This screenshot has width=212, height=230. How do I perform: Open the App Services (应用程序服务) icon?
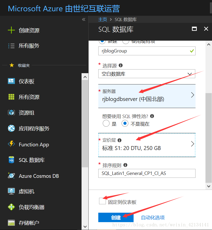coord(11,128)
